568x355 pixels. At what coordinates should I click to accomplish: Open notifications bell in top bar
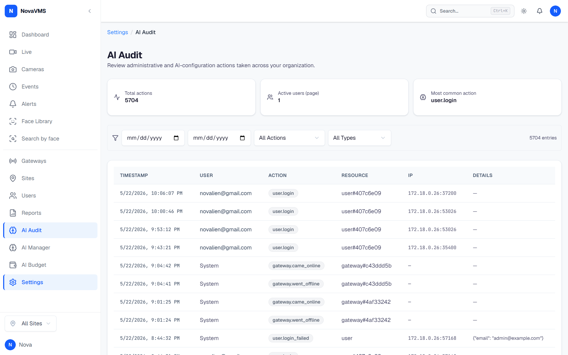point(540,11)
